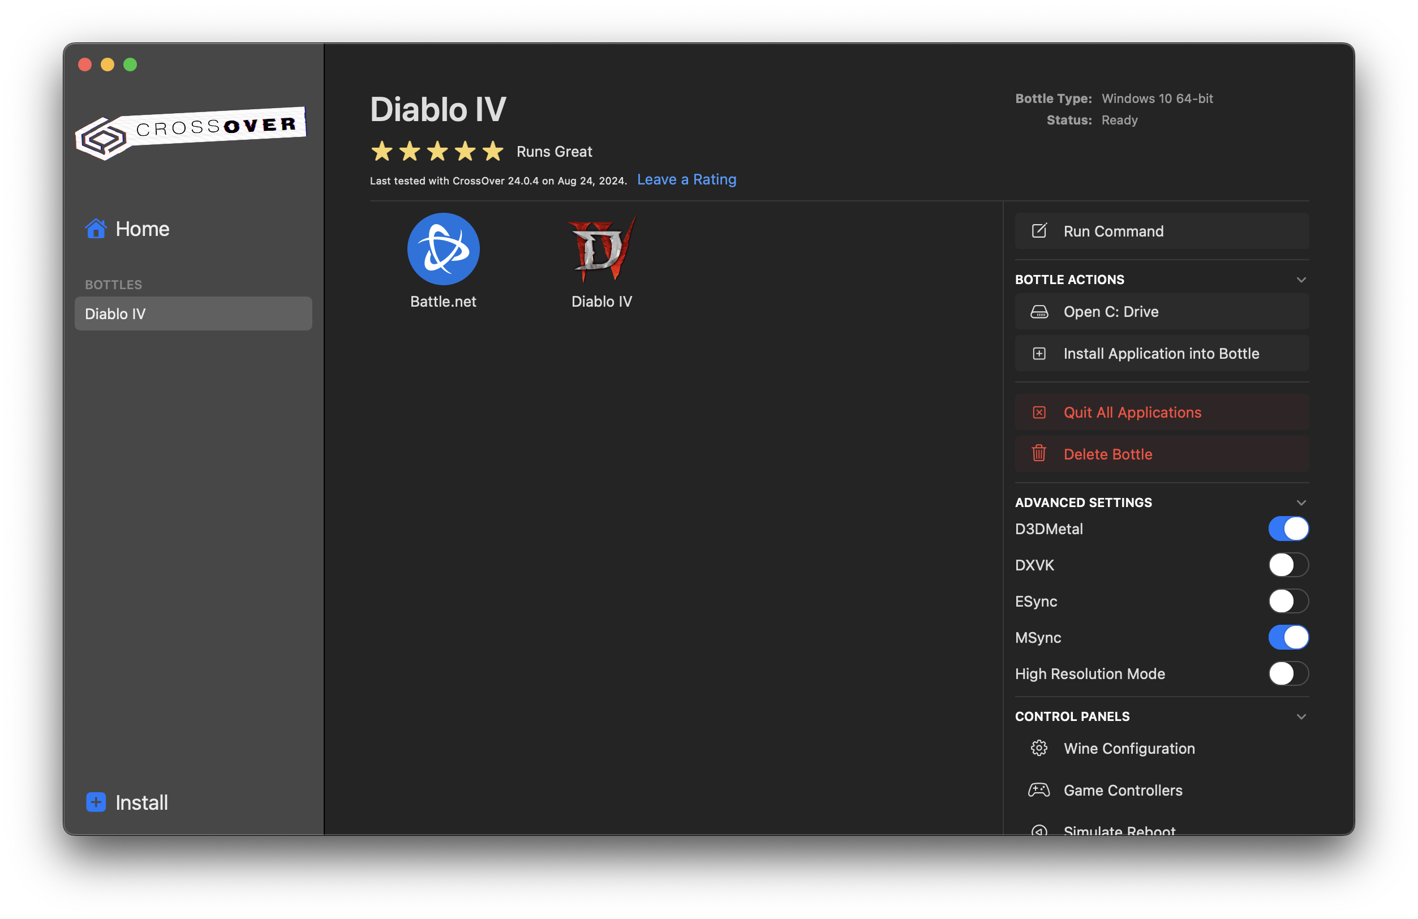The image size is (1418, 919).
Task: Open Wine Configuration control panel
Action: (x=1161, y=748)
